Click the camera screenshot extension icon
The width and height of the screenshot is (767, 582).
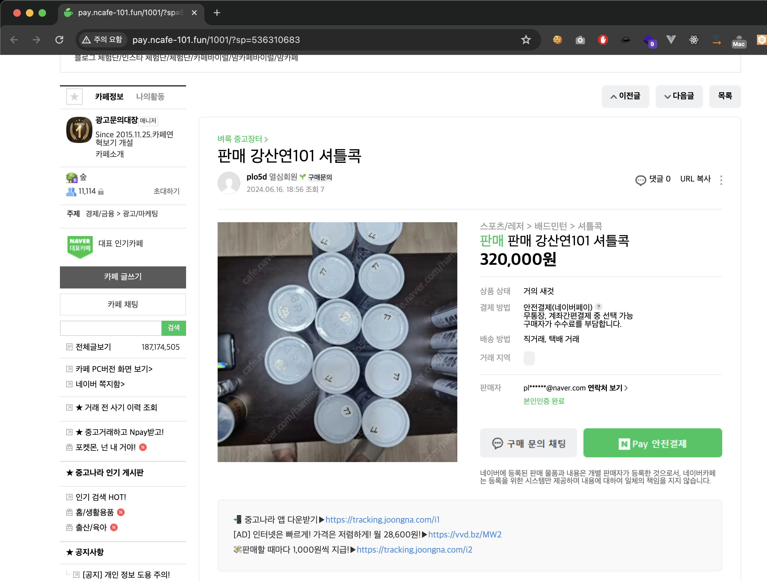pos(580,40)
